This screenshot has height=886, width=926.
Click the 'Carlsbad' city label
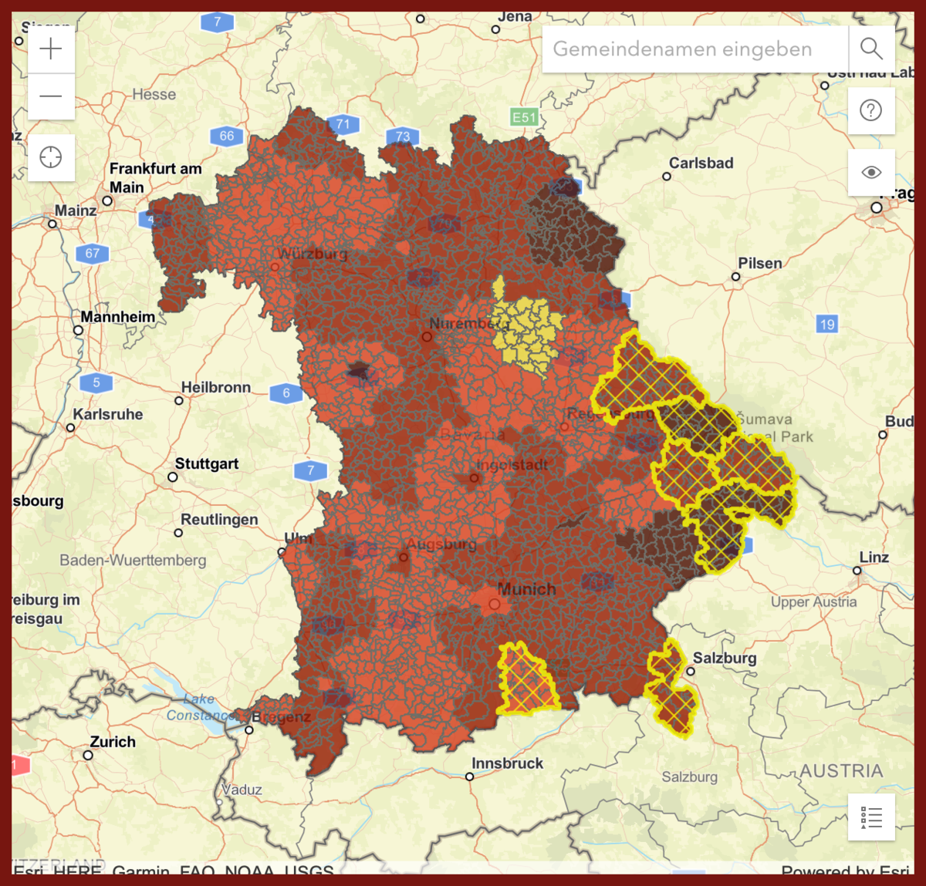(701, 163)
